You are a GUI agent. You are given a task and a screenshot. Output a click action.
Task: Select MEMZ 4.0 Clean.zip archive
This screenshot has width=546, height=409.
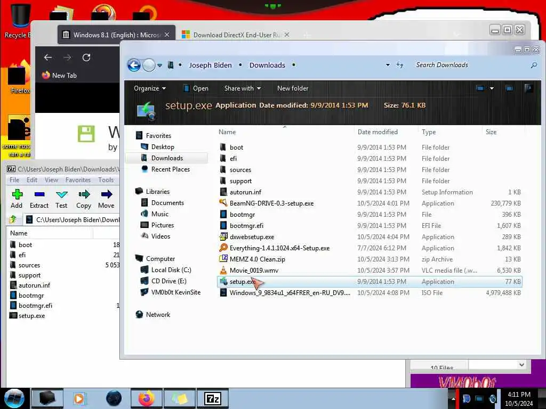coord(258,259)
